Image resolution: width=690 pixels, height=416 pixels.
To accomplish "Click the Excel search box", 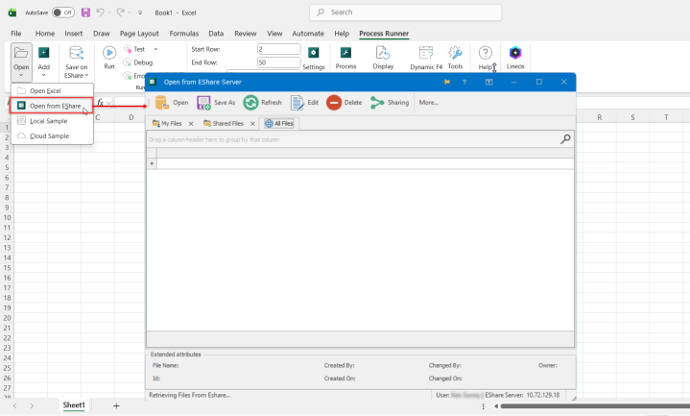I will 405,12.
